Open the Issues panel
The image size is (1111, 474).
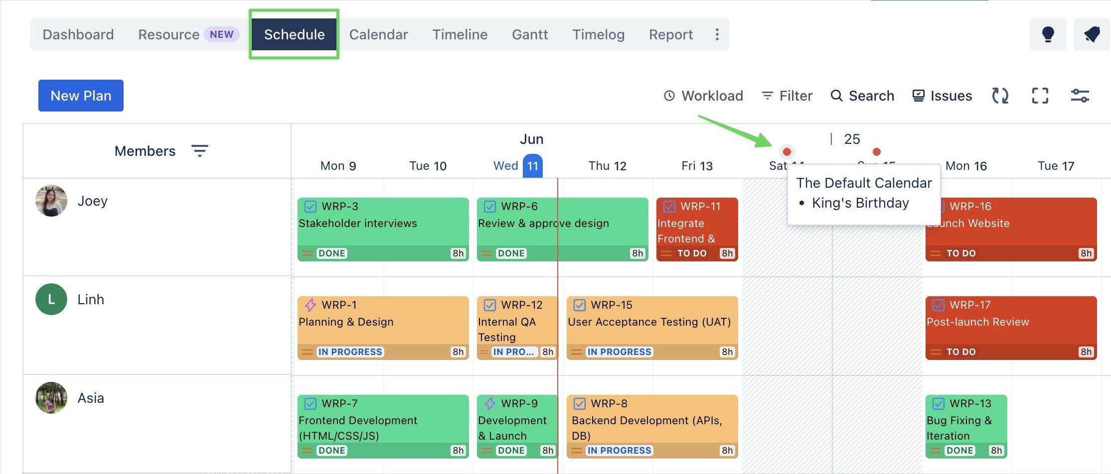click(x=942, y=96)
